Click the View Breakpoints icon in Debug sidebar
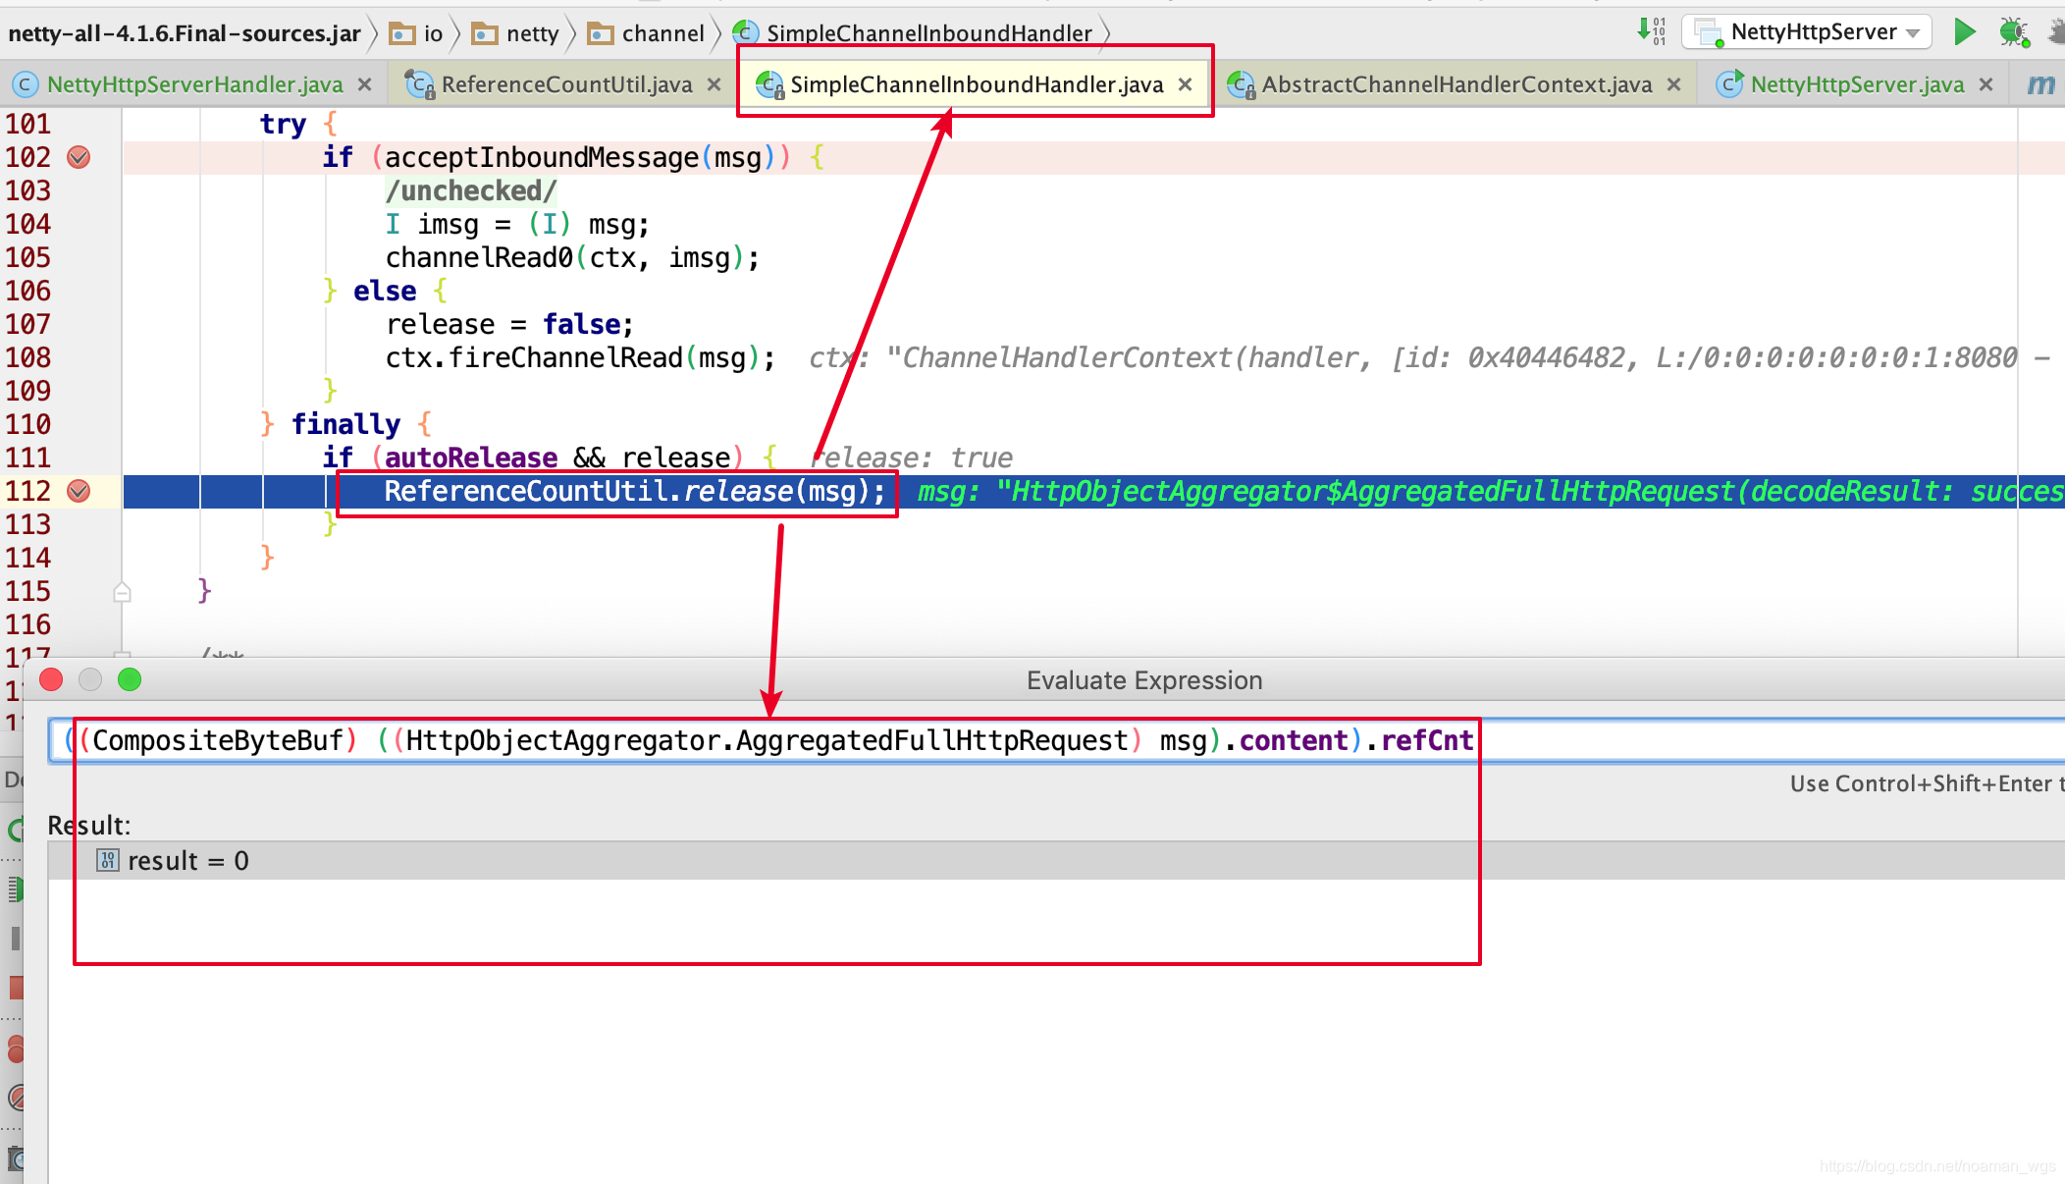 (x=14, y=1050)
